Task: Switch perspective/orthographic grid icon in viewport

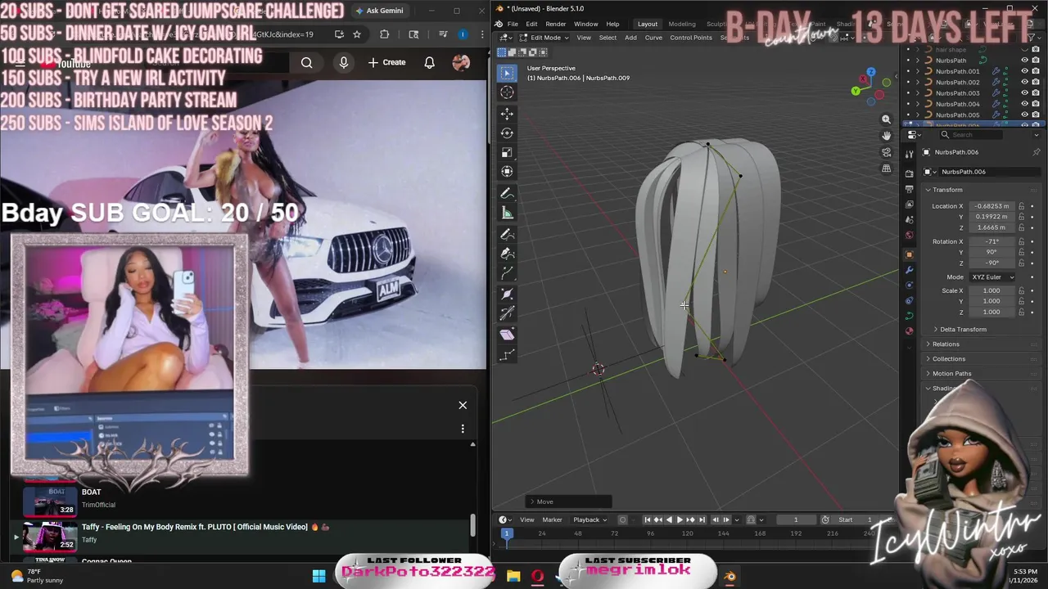Action: (x=886, y=169)
